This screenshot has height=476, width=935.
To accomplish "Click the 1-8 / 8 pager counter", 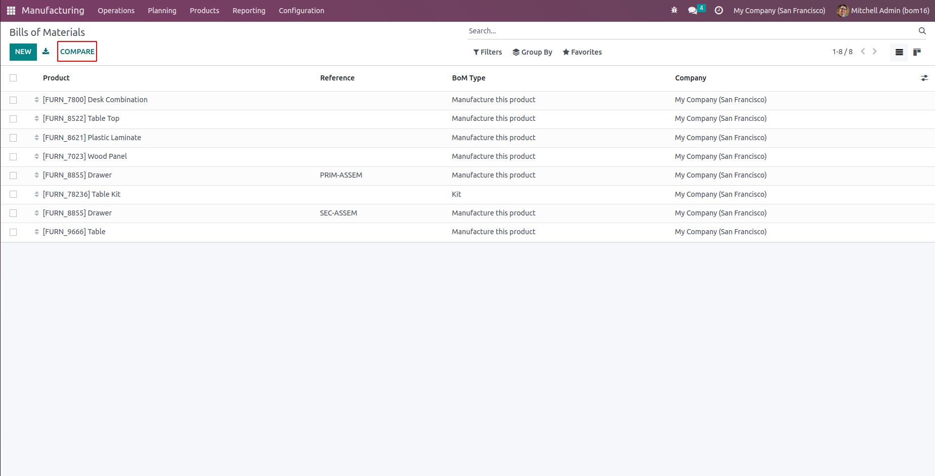I will coord(842,52).
